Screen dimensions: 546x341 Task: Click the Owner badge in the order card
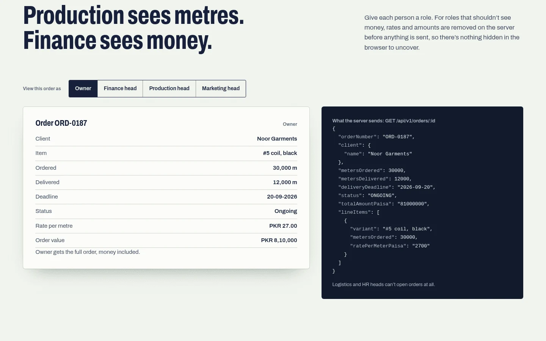pos(290,124)
